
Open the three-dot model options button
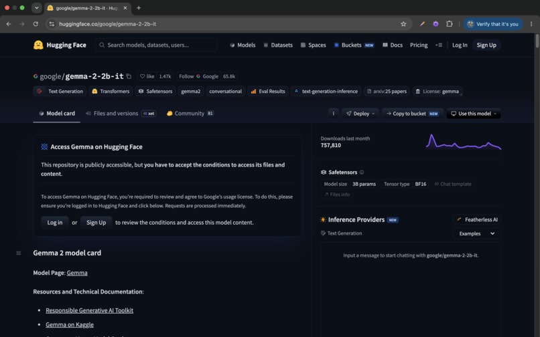(333, 114)
